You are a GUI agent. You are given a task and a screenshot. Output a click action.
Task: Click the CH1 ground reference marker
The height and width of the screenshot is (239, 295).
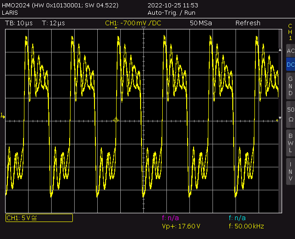(x=3, y=116)
